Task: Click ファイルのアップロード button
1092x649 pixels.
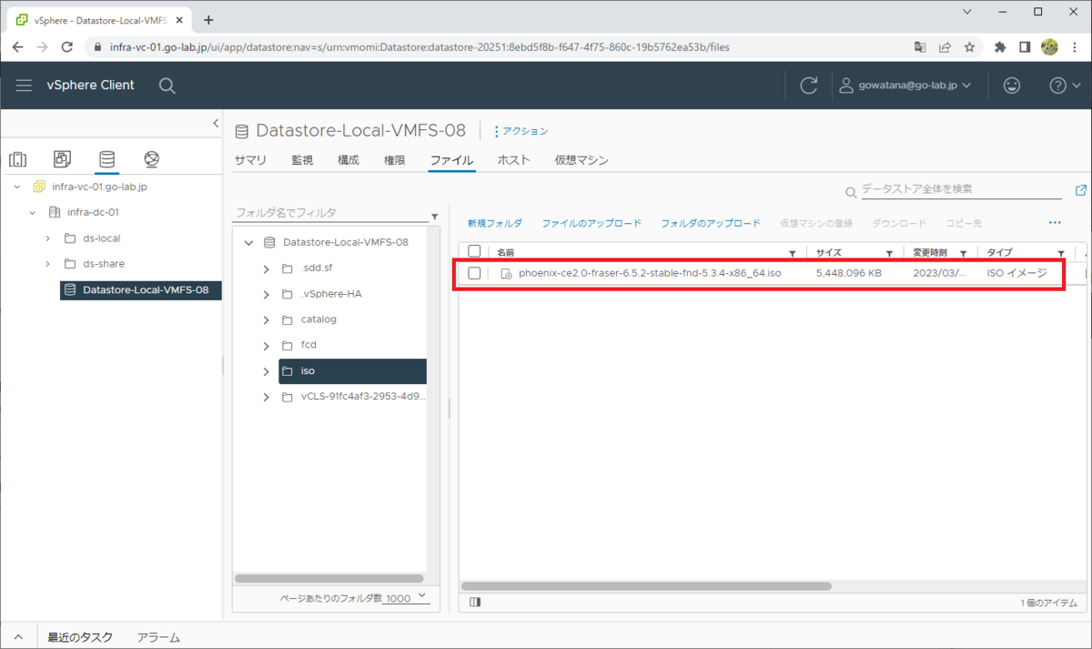Action: [x=591, y=223]
